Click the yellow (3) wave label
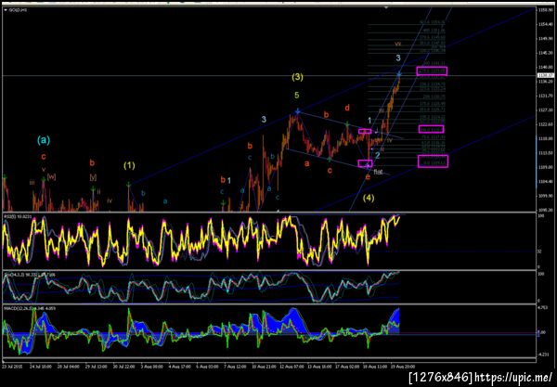This screenshot has height=387, width=557. [x=297, y=77]
